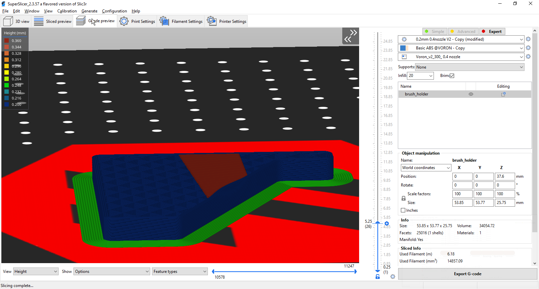Select Expert mode
This screenshot has height=289, width=539.
492,32
